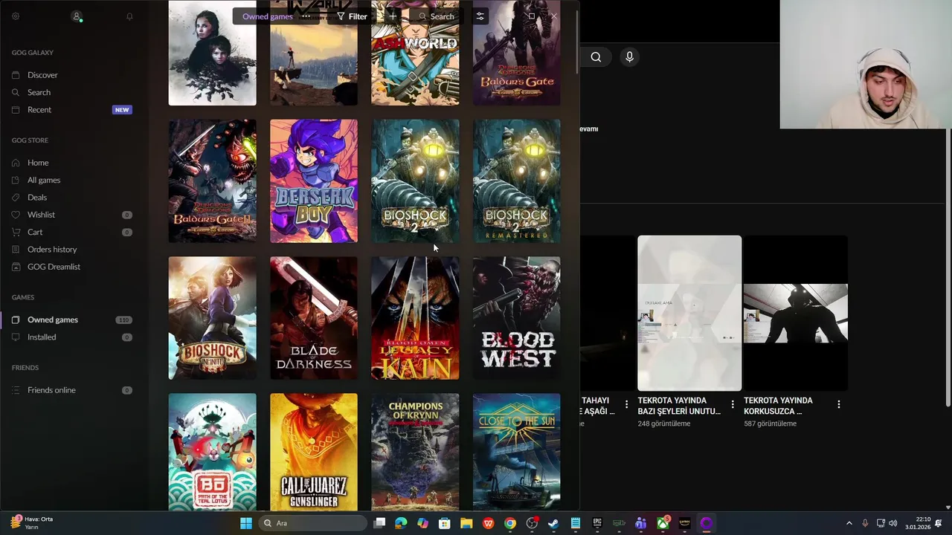
Task: Click the plus button next to Filter
Action: click(x=393, y=16)
